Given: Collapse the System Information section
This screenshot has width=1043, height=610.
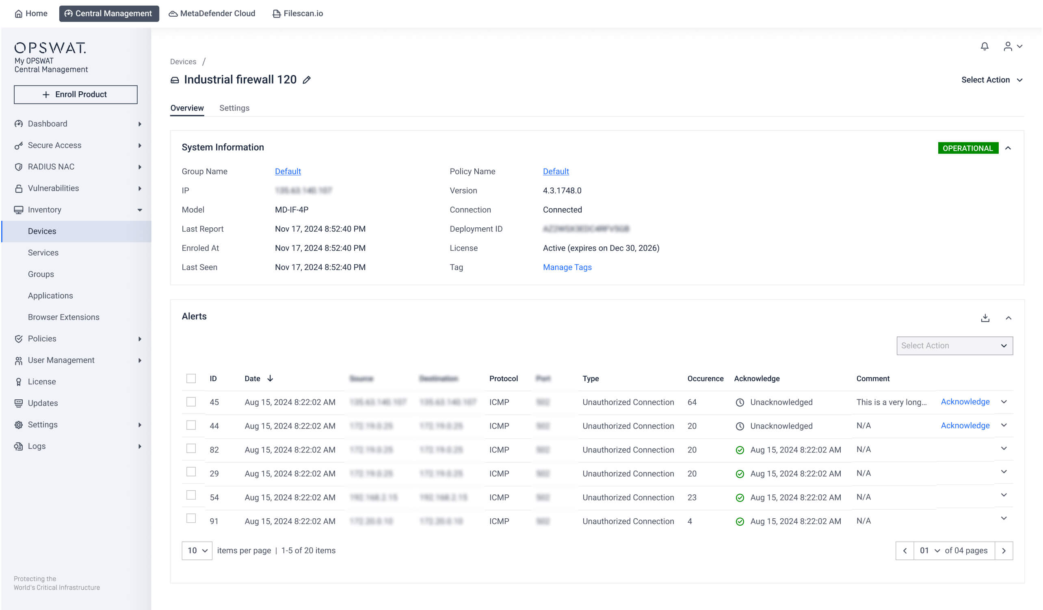Looking at the screenshot, I should tap(1008, 148).
